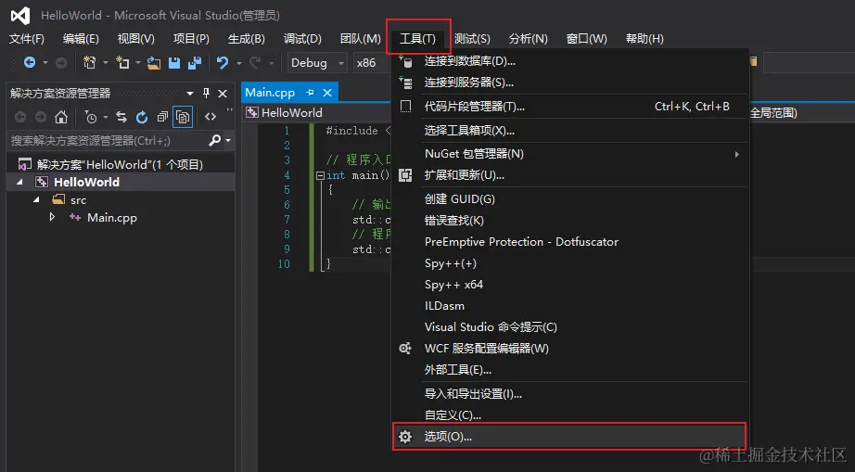Click the pin icon on Main.cpp tab
Screen dimensions: 855x472
click(x=310, y=93)
